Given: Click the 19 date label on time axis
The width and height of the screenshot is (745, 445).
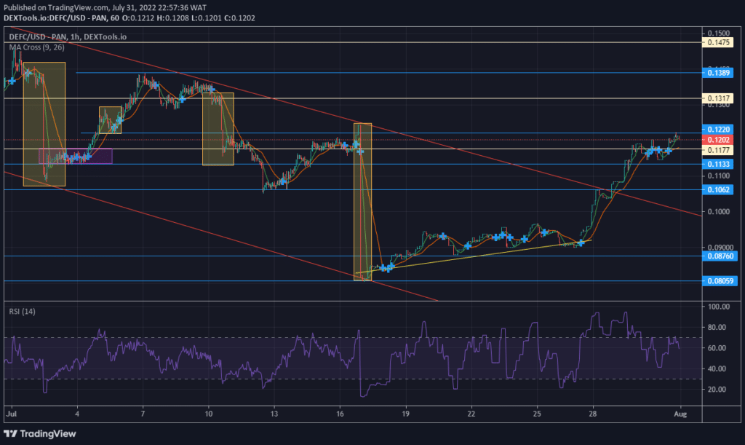Looking at the screenshot, I should (405, 414).
